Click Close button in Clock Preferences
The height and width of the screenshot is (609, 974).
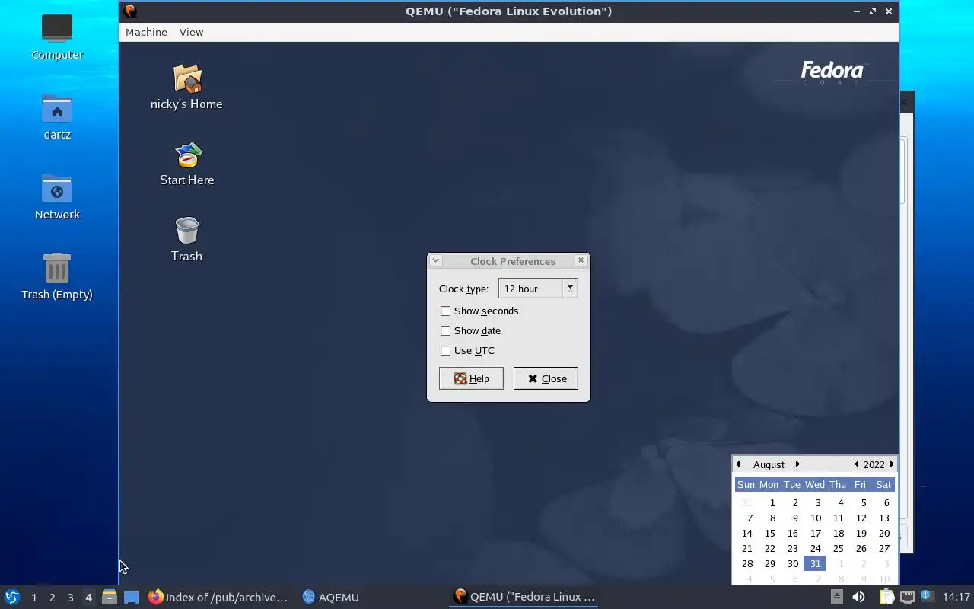[546, 378]
